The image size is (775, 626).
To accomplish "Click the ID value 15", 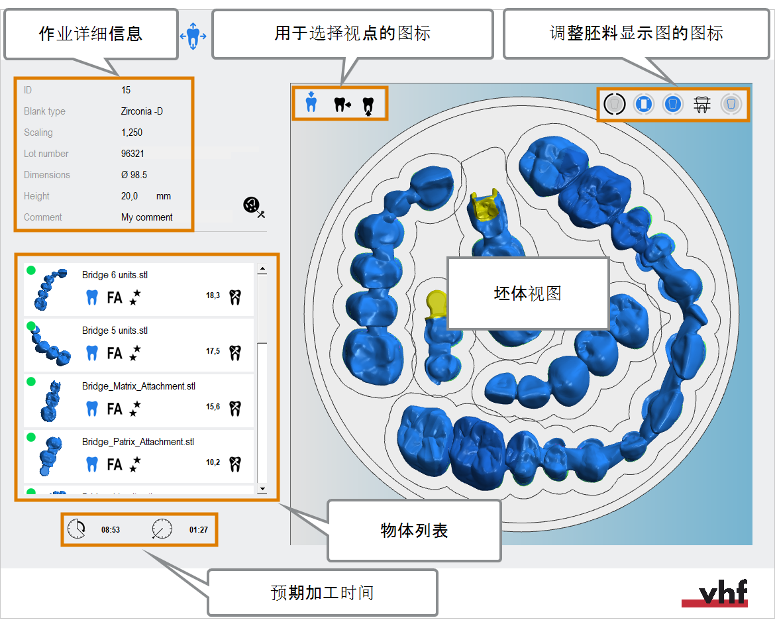I will (126, 90).
